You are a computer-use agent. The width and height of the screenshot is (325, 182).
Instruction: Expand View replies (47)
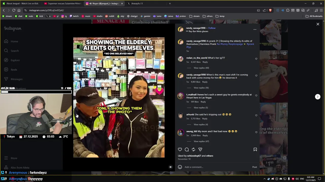[x=201, y=141]
